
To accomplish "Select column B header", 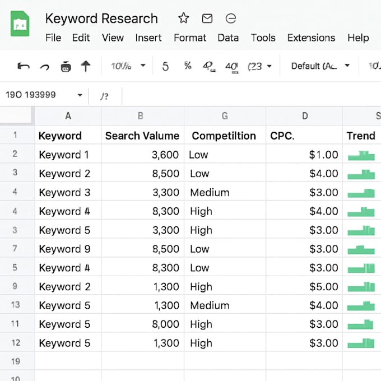I will click(143, 116).
